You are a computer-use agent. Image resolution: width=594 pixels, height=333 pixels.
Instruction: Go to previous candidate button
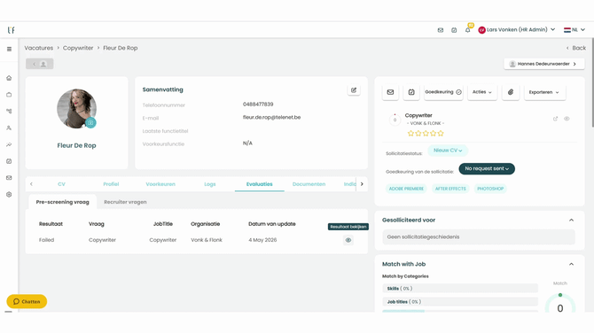pos(39,64)
